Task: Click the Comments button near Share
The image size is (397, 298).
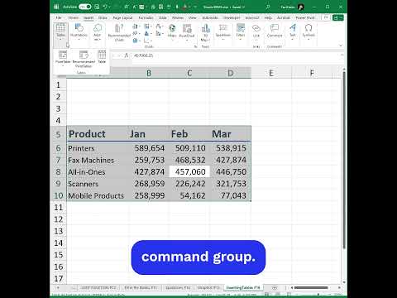Action: 326,17
